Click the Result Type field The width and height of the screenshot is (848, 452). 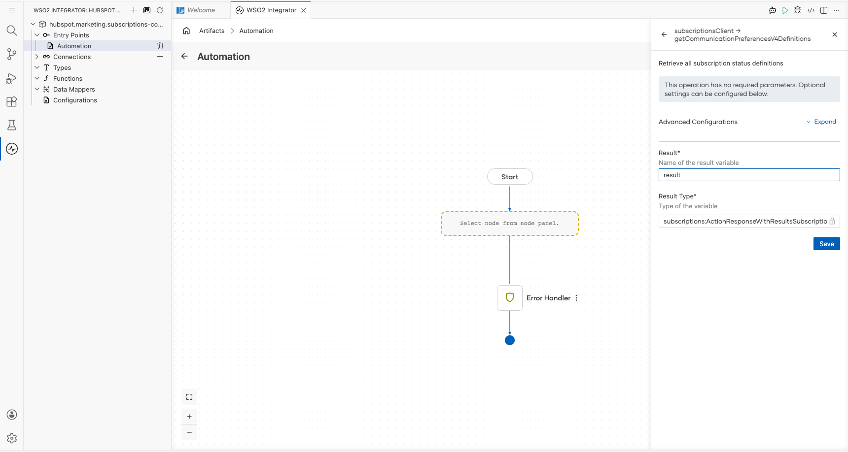coord(749,221)
